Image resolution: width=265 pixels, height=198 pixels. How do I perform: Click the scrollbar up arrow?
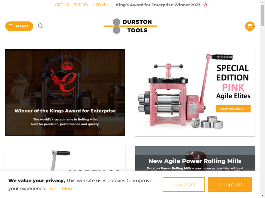click(x=262, y=2)
